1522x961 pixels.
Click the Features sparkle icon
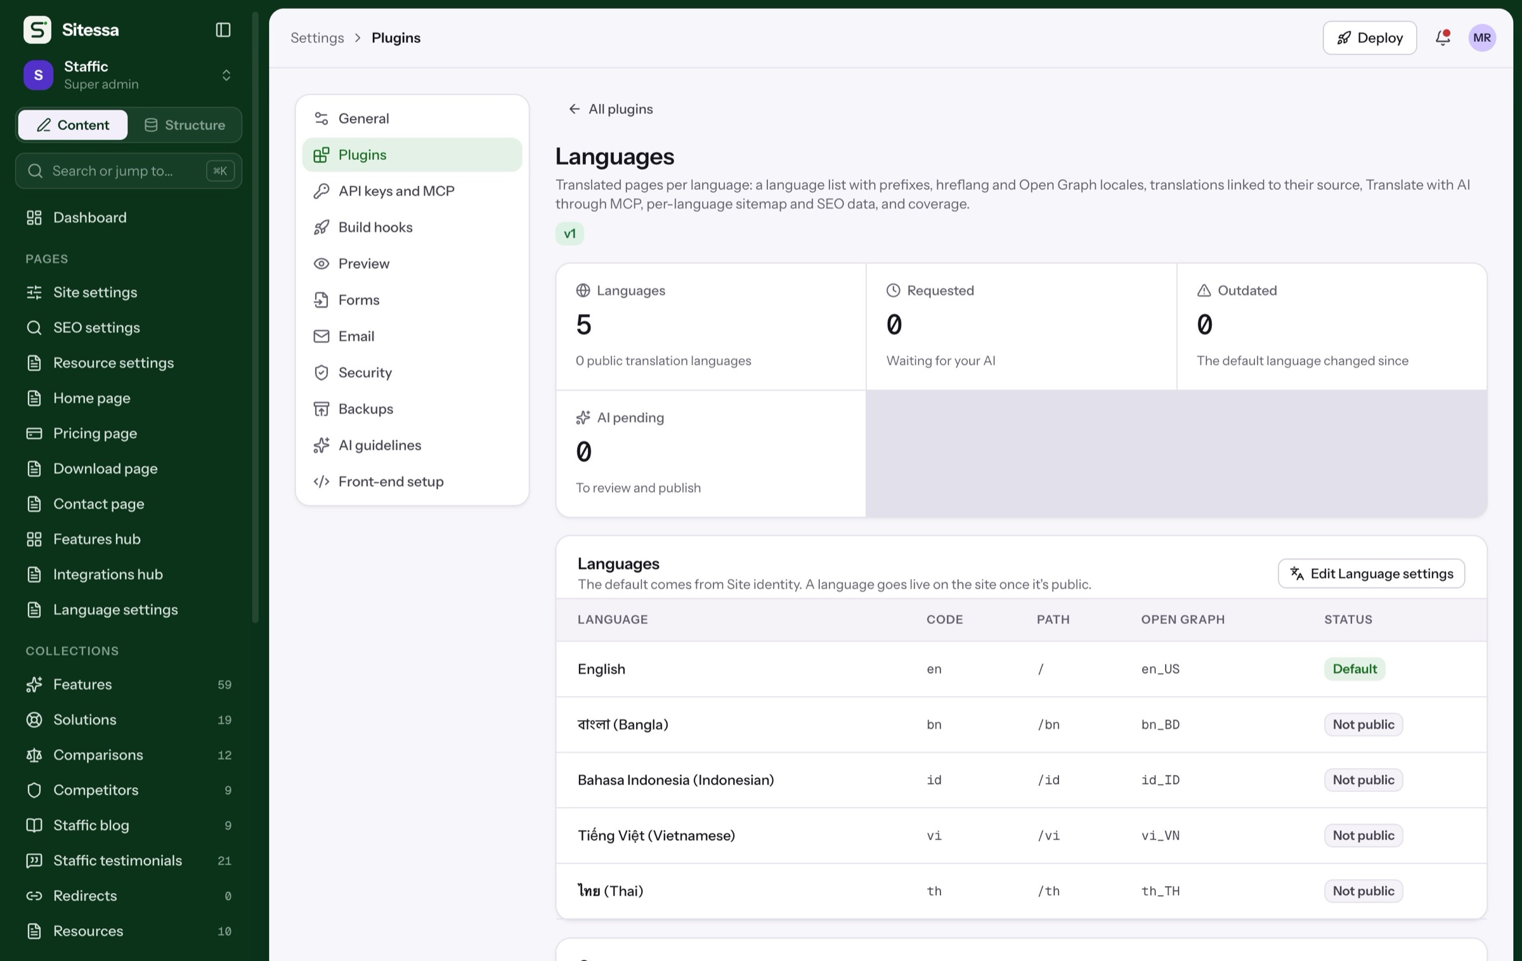34,684
